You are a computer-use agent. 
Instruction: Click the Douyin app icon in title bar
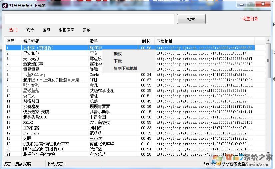[x=5, y=5]
